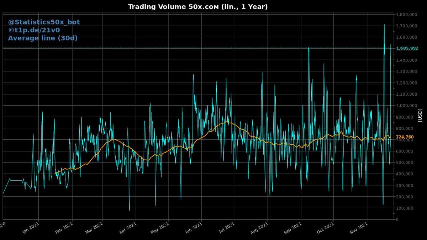The image size is (427, 240).
Task: Select the Average line (30d) legend text
Action: [43, 38]
